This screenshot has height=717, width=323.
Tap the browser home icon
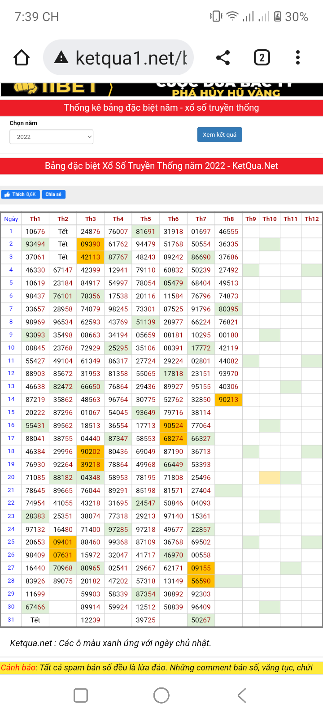pos(22,58)
